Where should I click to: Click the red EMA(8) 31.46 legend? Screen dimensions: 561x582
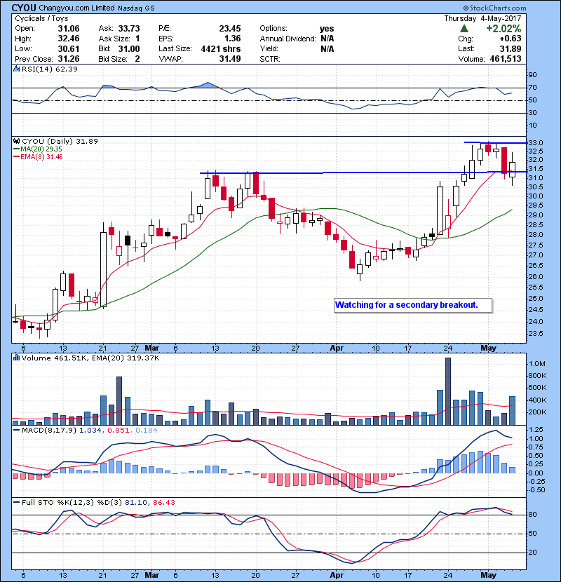tap(38, 156)
